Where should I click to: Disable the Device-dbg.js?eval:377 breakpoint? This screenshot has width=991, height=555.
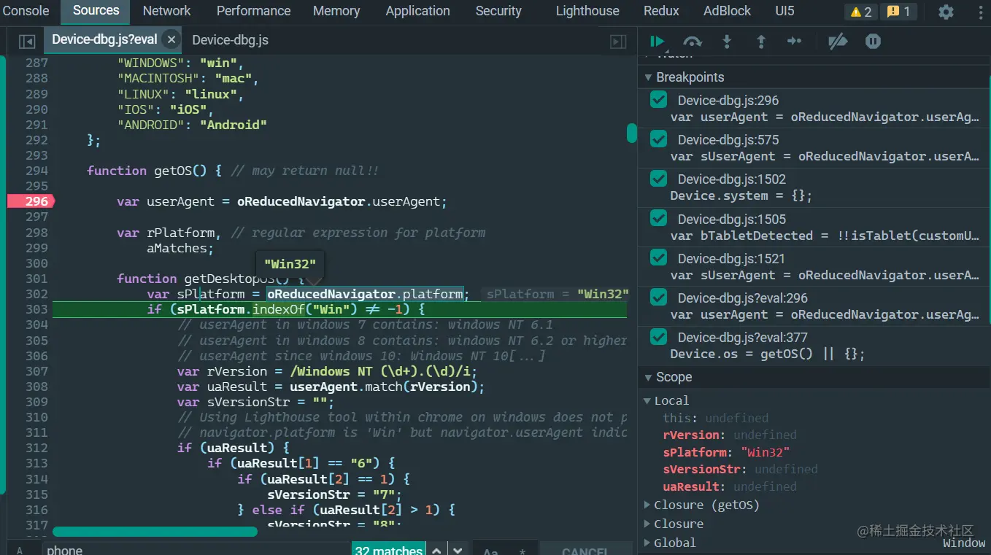(x=659, y=337)
